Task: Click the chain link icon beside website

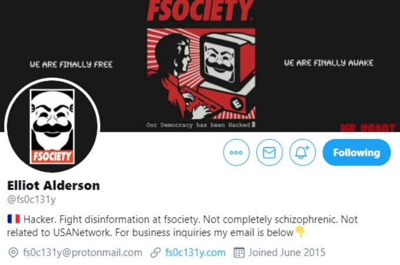Action: tap(155, 253)
